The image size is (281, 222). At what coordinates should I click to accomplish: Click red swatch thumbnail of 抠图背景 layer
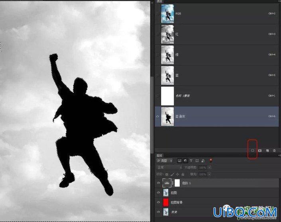pos(166,203)
